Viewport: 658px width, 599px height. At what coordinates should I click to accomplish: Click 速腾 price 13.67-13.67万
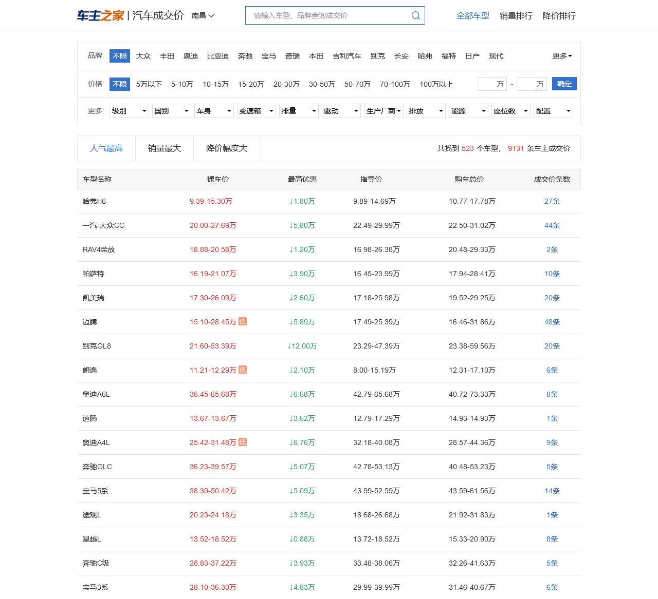pos(213,418)
